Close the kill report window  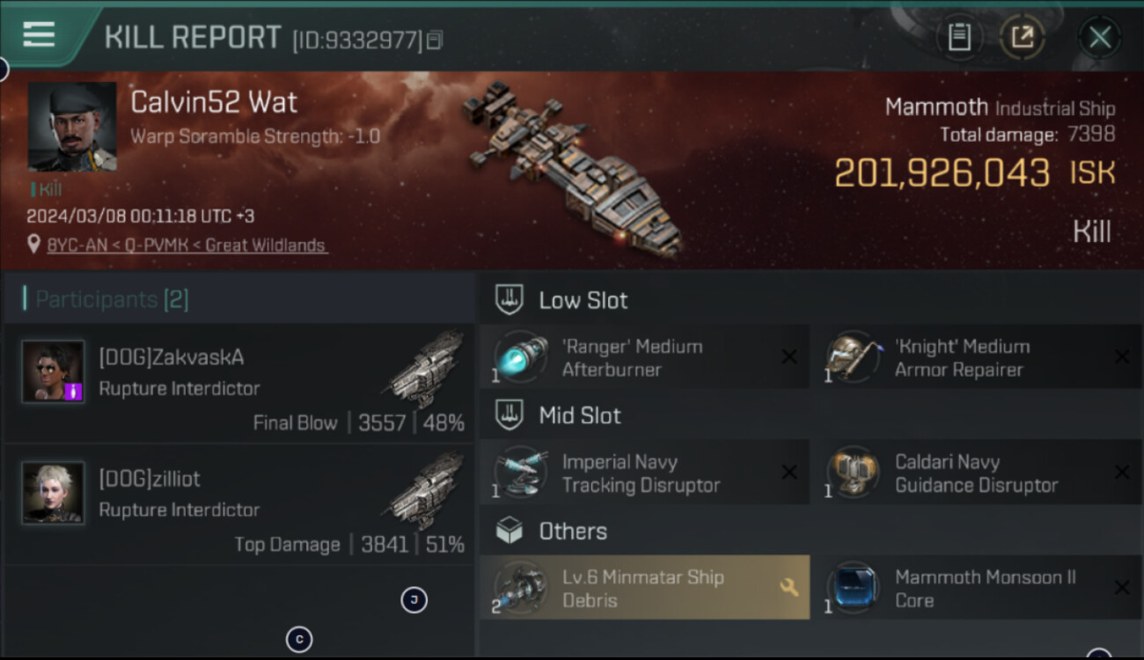pyautogui.click(x=1099, y=37)
